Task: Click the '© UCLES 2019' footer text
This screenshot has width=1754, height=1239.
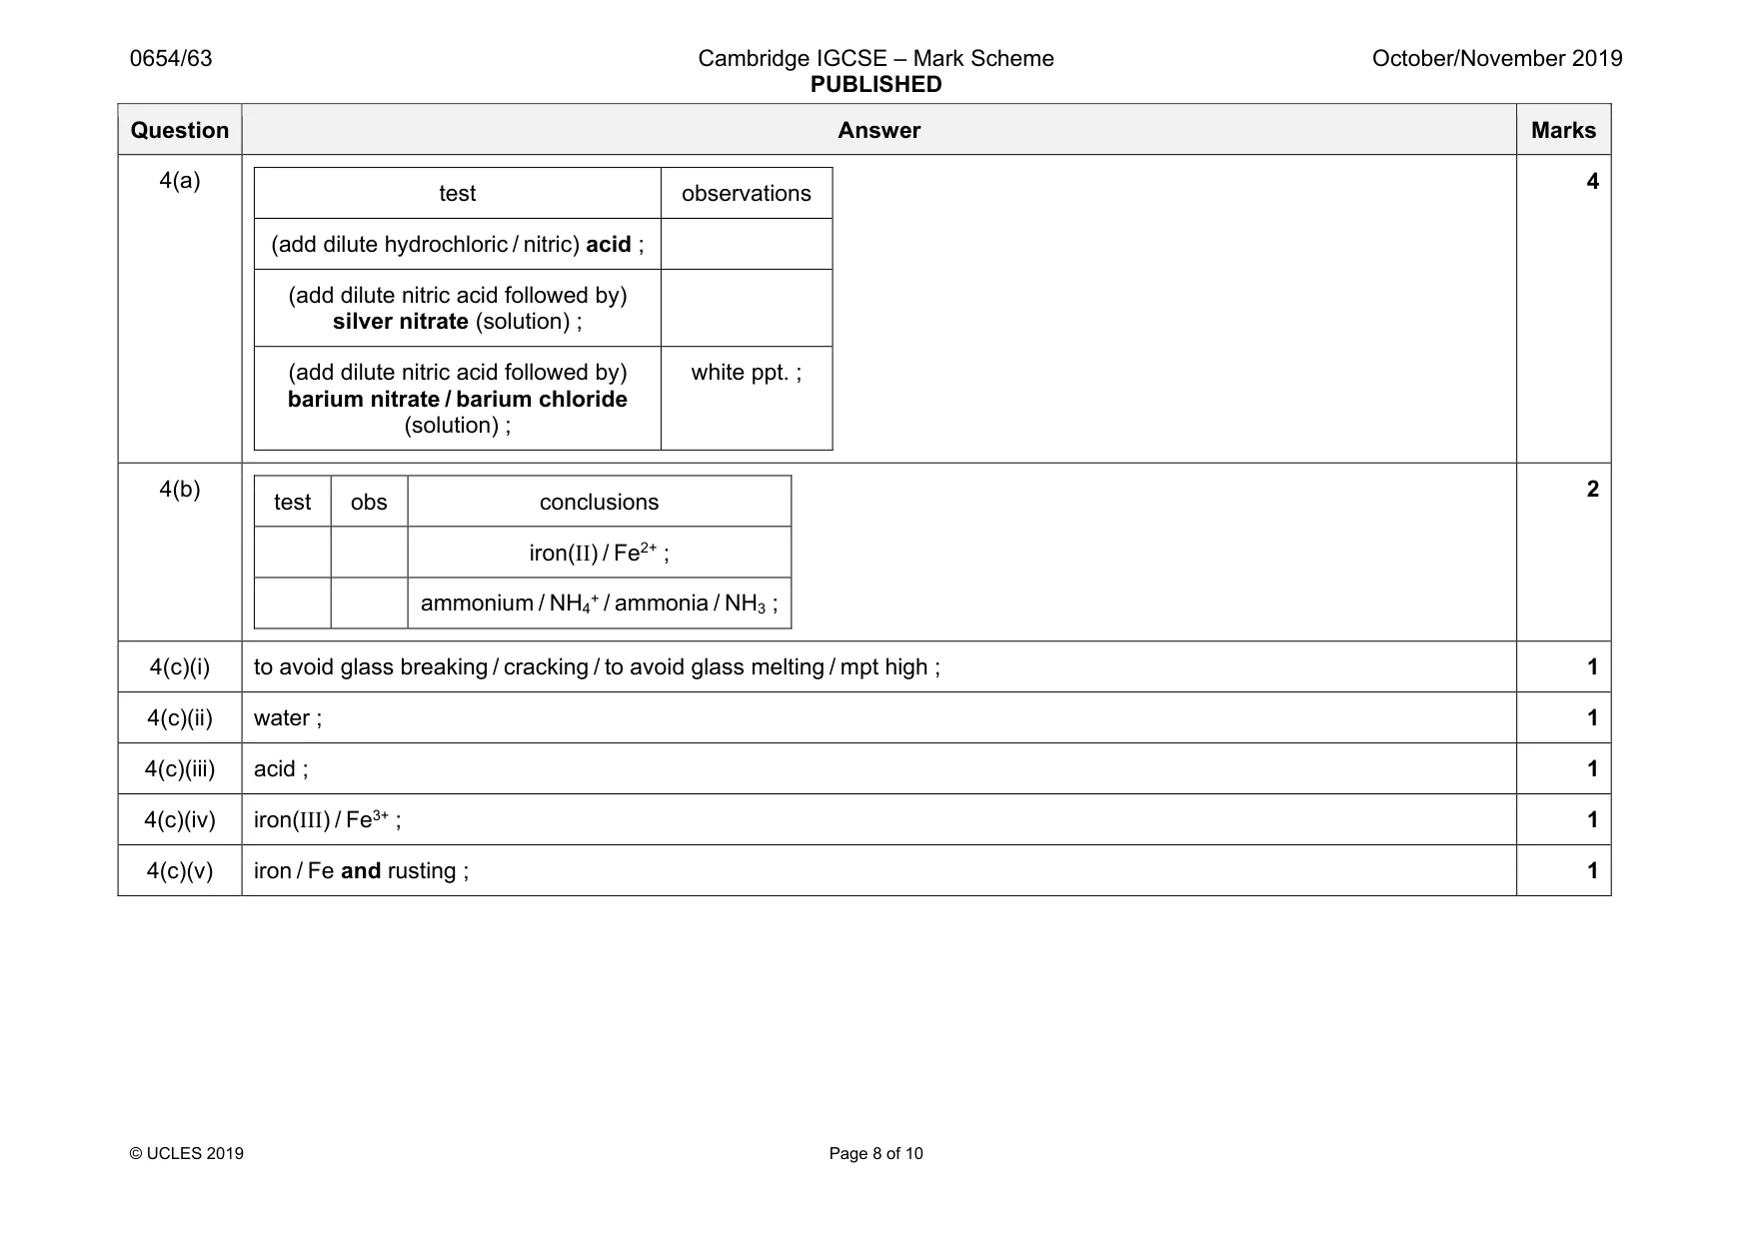Action: click(187, 1153)
